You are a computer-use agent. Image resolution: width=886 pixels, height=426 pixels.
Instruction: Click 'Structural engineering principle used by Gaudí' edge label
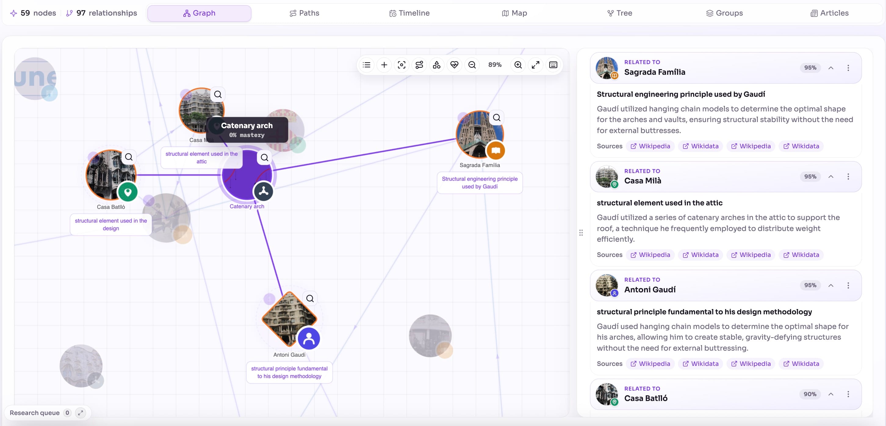pyautogui.click(x=479, y=183)
